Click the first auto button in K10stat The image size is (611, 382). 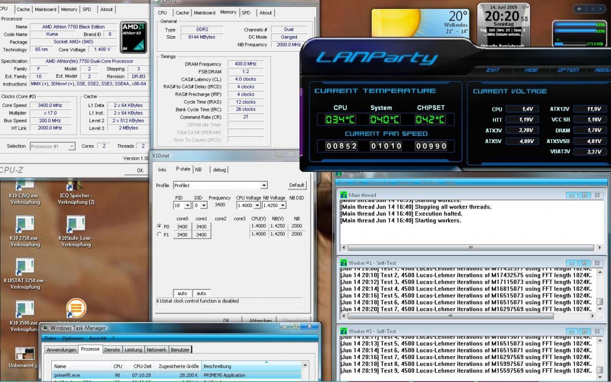pyautogui.click(x=182, y=293)
